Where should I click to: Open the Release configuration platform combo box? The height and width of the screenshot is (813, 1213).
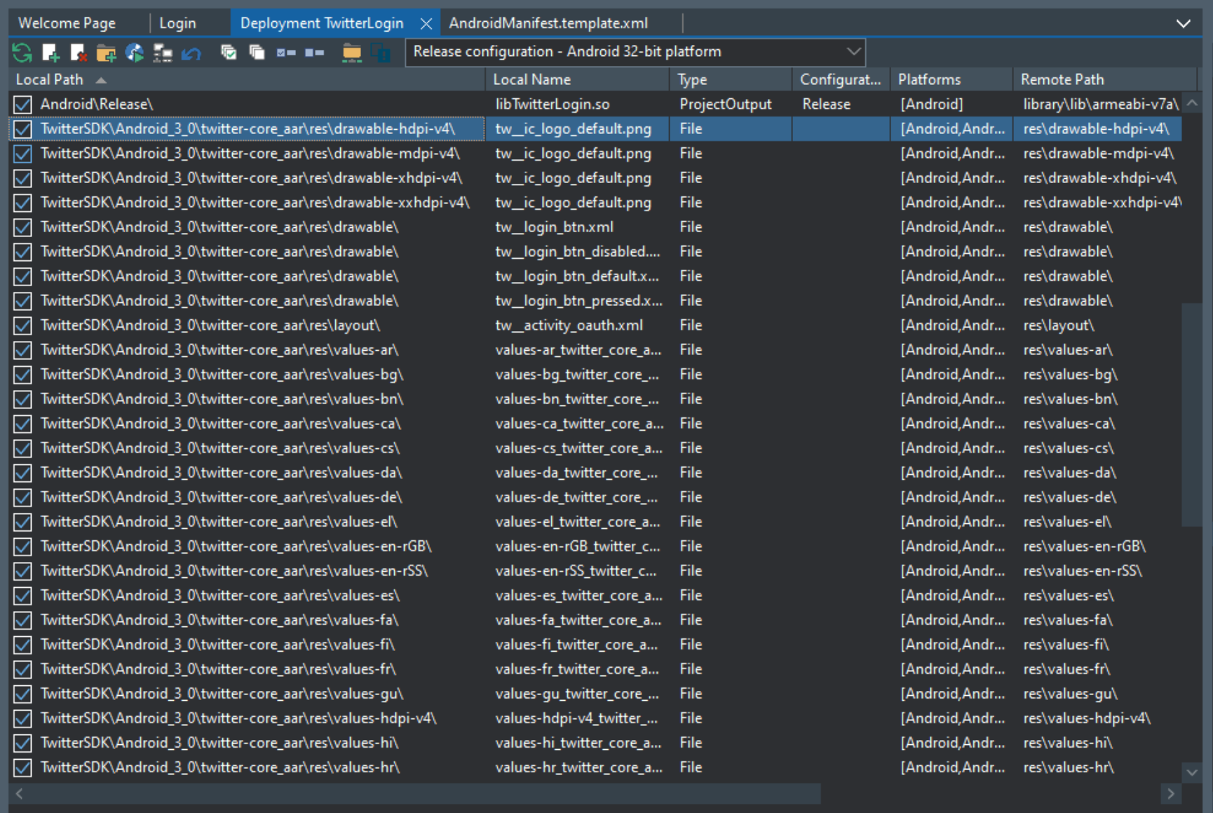635,52
